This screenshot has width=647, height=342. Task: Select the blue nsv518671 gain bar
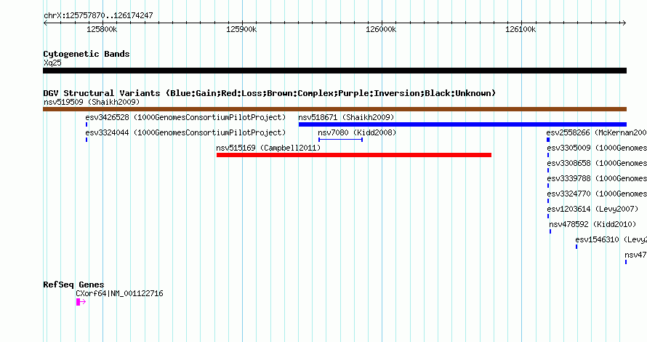pyautogui.click(x=462, y=124)
